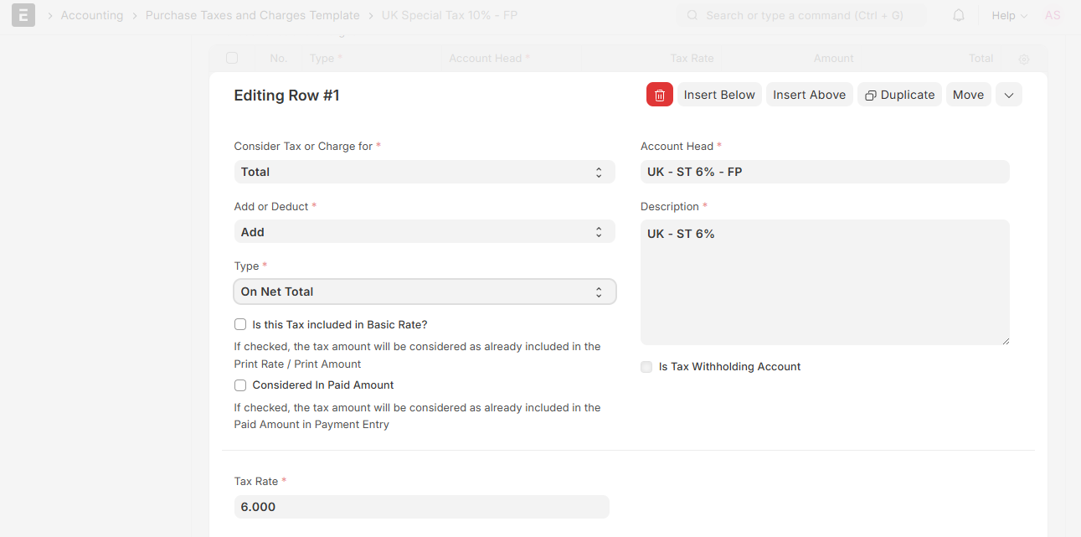This screenshot has height=537, width=1081.
Task: Open the ERPNext home logo icon
Action: (x=23, y=15)
